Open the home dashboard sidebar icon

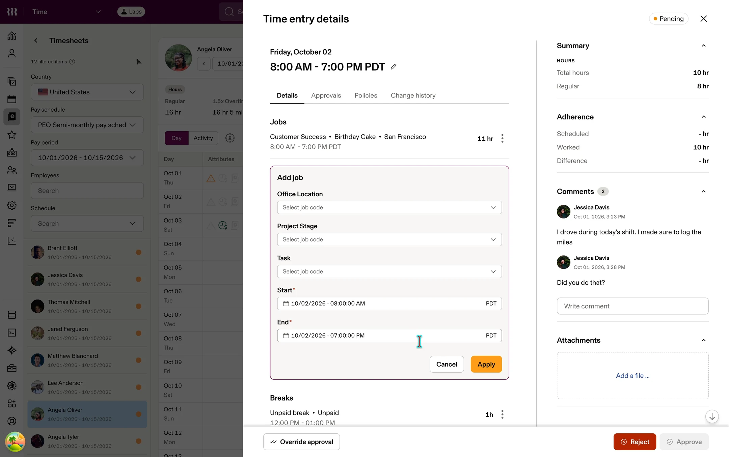click(12, 36)
